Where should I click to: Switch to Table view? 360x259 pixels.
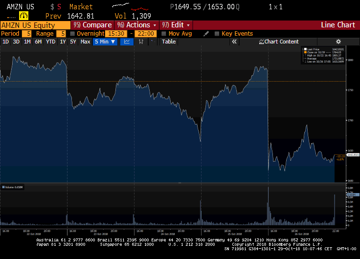(169, 42)
